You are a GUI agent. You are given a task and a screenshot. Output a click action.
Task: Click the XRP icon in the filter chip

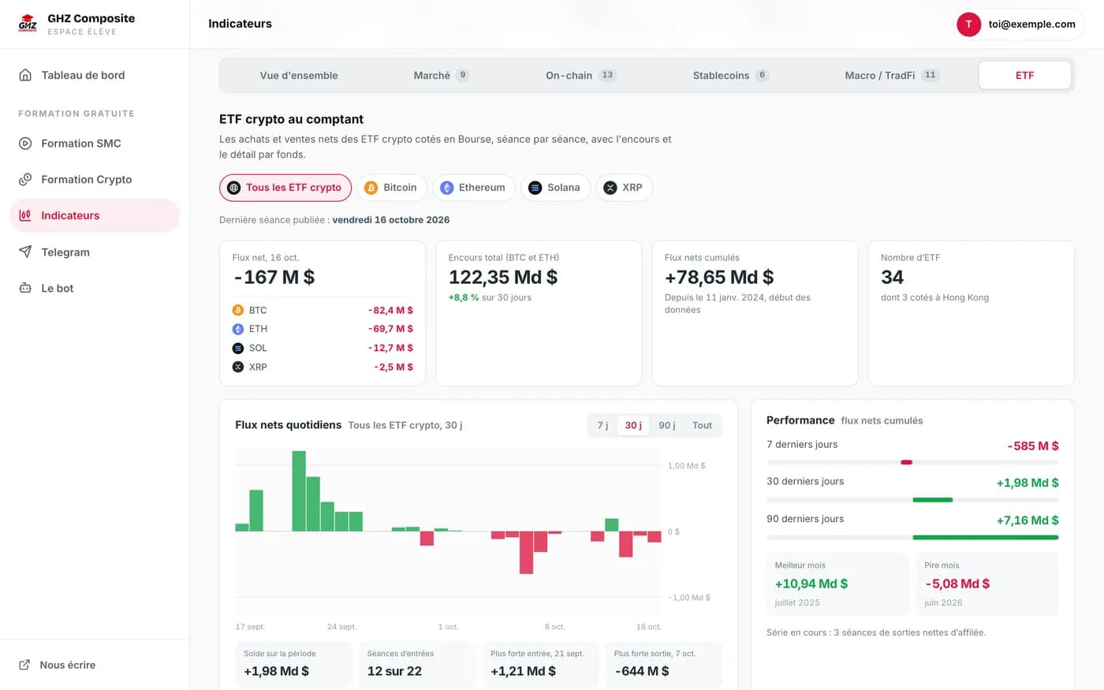click(610, 188)
